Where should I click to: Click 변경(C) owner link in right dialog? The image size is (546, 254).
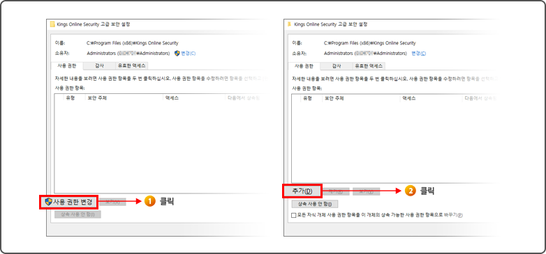[x=418, y=54]
